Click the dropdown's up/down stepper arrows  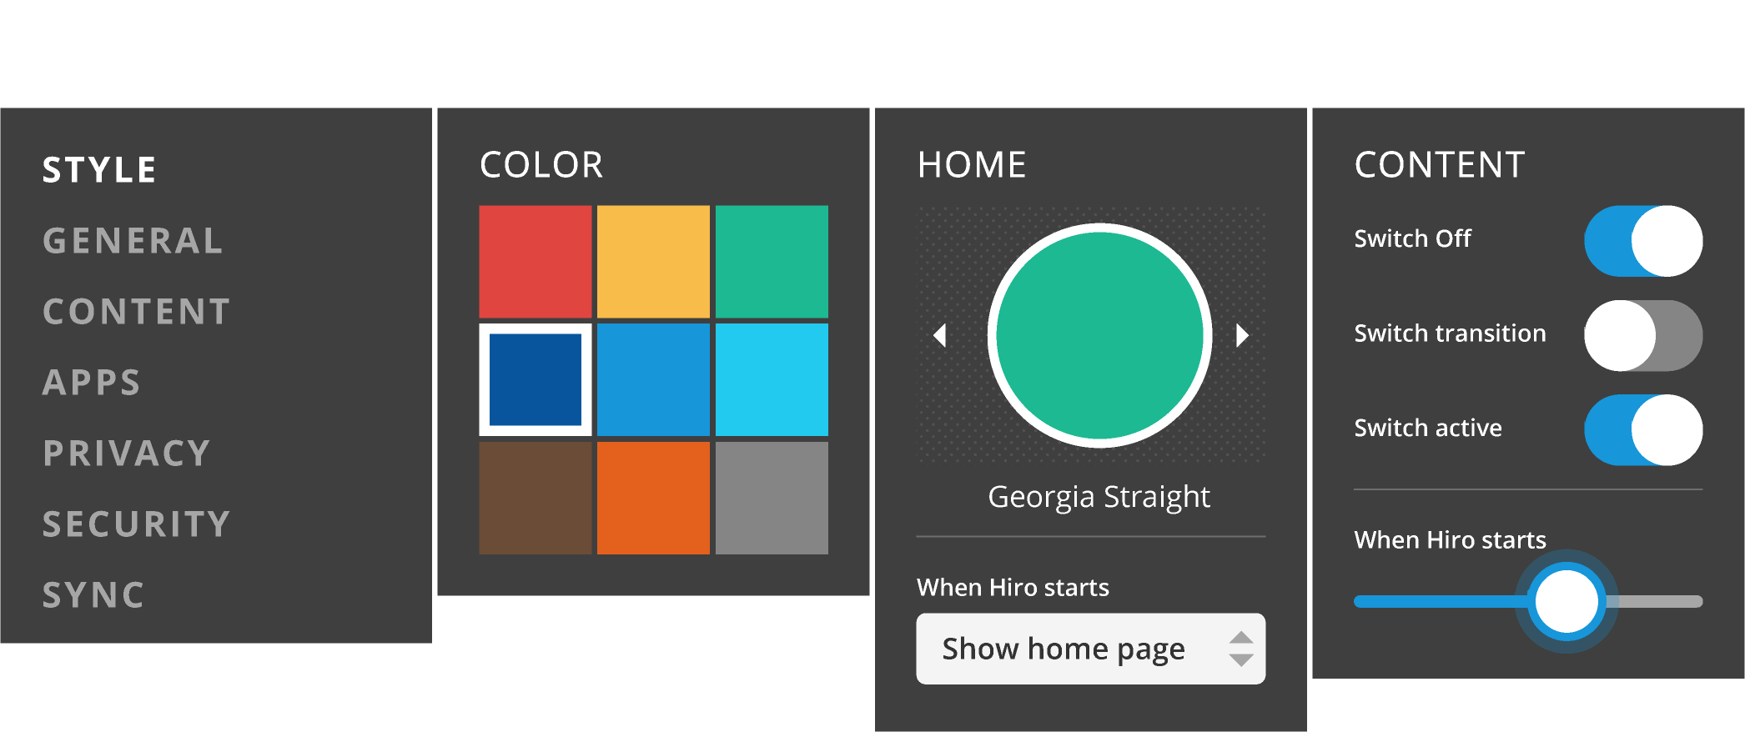pyautogui.click(x=1240, y=649)
